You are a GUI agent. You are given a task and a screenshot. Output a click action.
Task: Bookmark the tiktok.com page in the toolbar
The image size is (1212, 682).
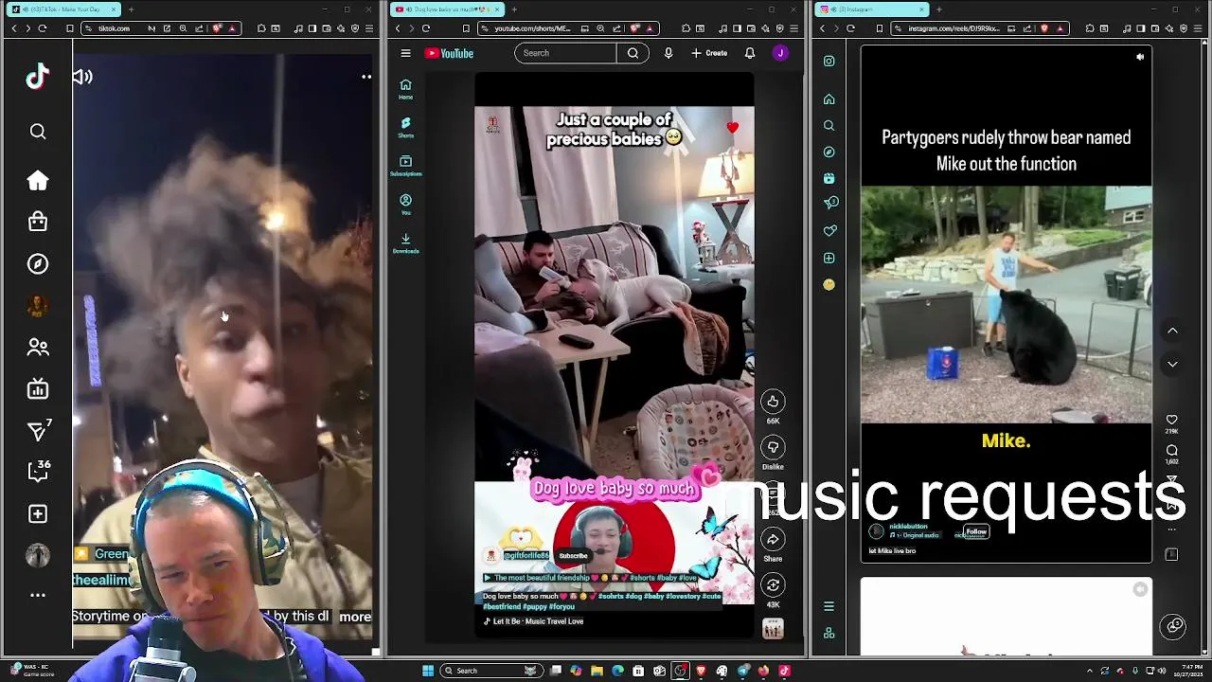click(x=70, y=28)
